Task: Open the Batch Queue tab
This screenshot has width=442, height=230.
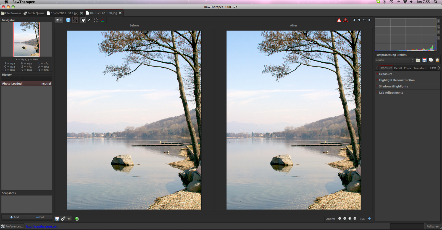Action: tap(34, 13)
